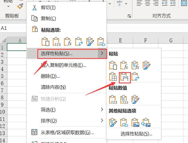The height and width of the screenshot is (143, 188).
Task: Expand the 选择性粘贴 submenu arrow
Action: point(102,53)
